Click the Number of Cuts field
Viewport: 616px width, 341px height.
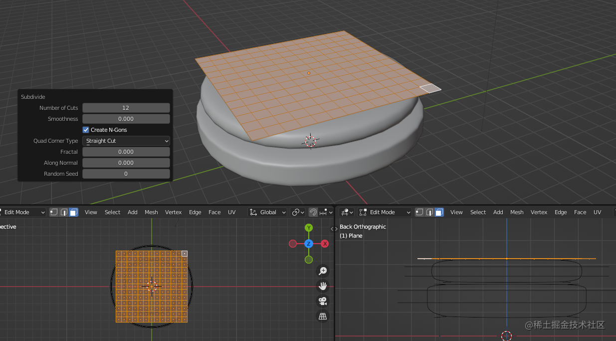(x=126, y=107)
